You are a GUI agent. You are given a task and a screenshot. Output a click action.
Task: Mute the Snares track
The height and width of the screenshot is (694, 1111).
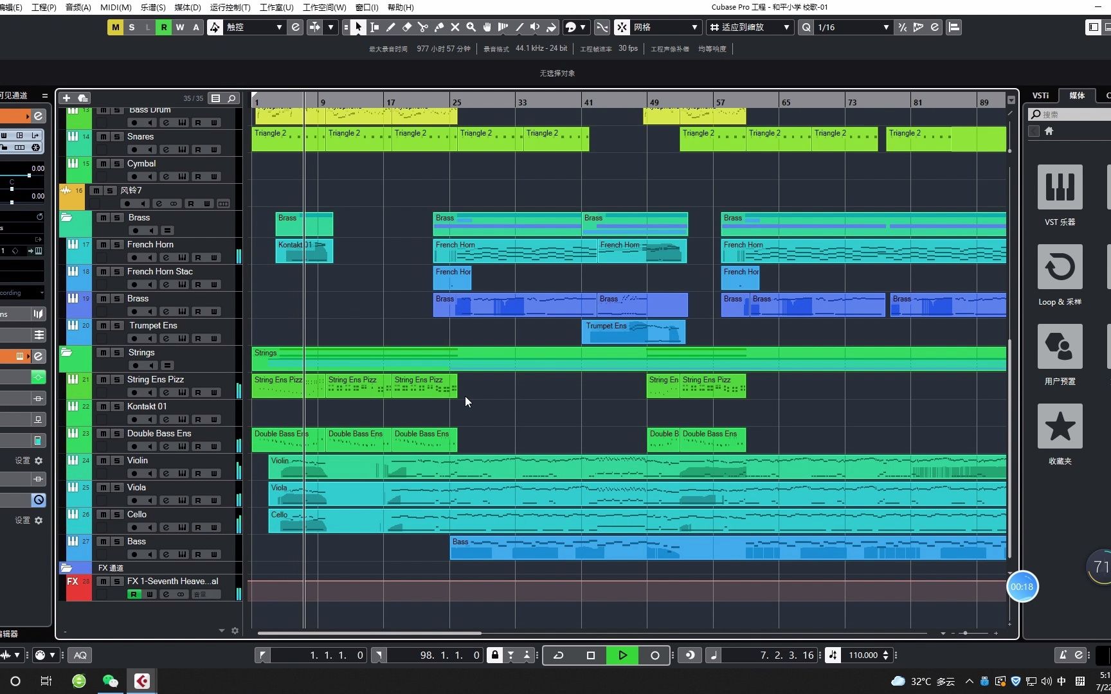tap(103, 137)
